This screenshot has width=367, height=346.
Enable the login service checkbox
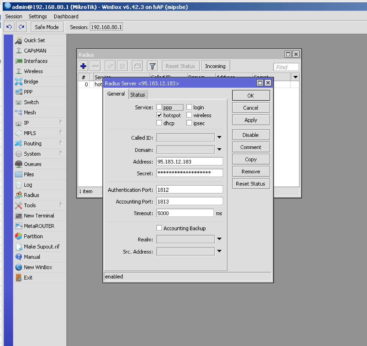click(189, 107)
